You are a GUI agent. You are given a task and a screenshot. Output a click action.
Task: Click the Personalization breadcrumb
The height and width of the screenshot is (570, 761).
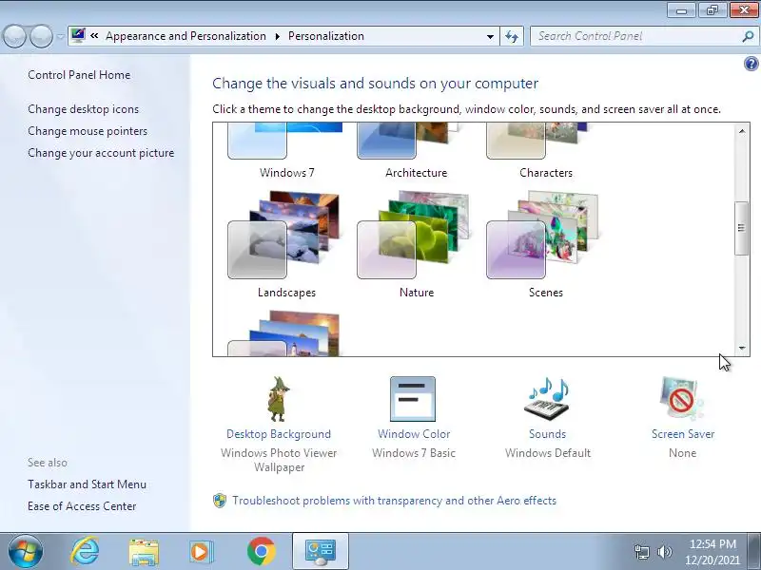point(326,36)
